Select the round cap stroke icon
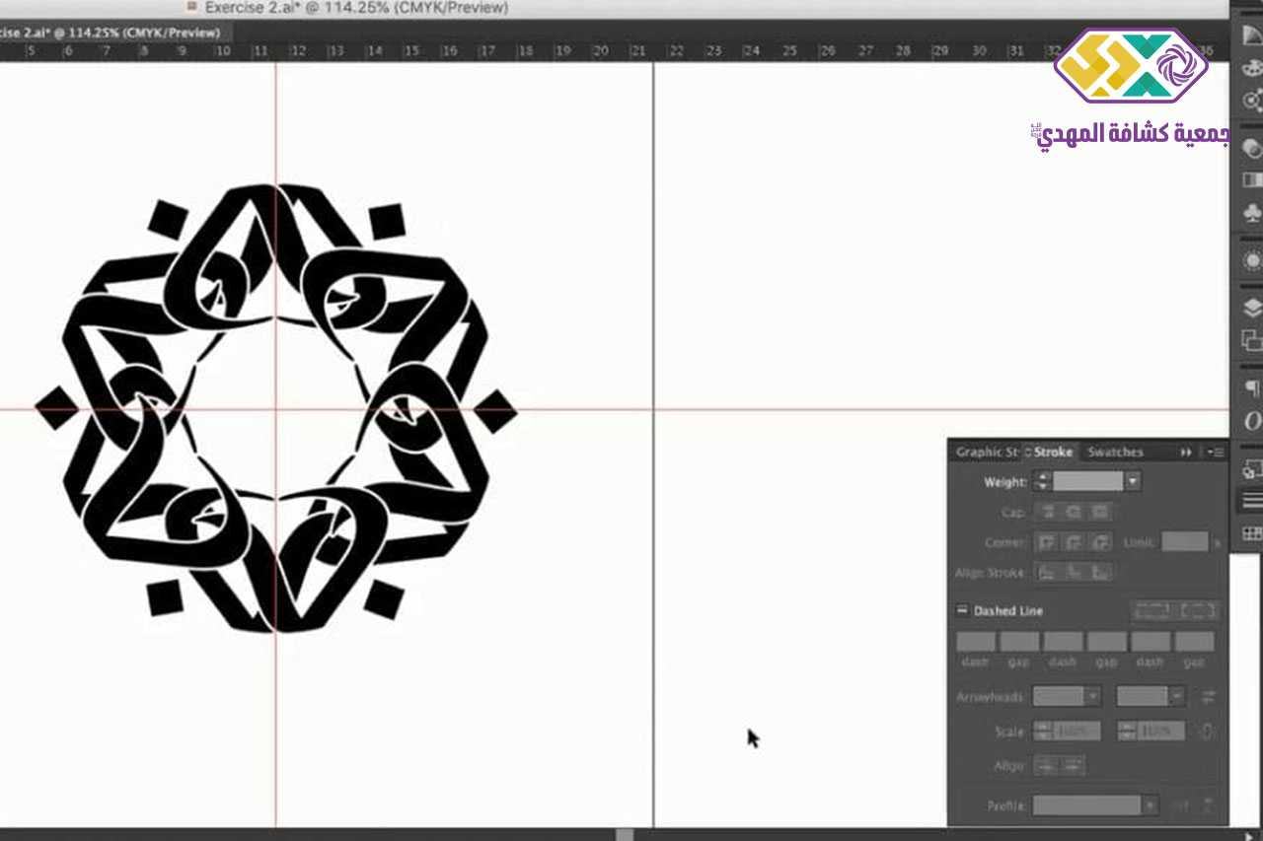The image size is (1263, 841). [x=1074, y=512]
